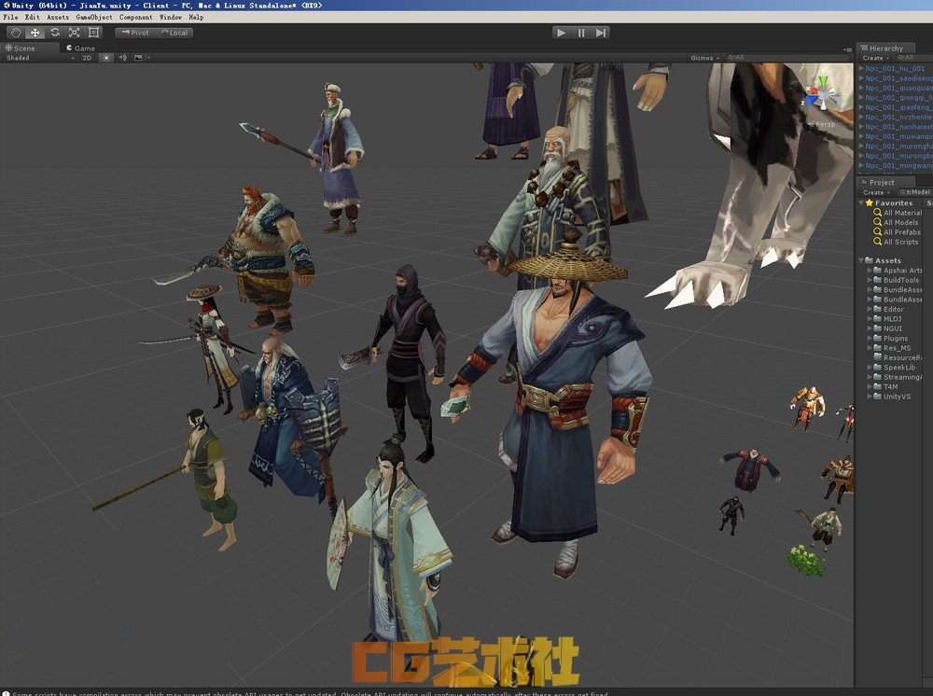Click the Pause button
933x696 pixels.
[580, 33]
